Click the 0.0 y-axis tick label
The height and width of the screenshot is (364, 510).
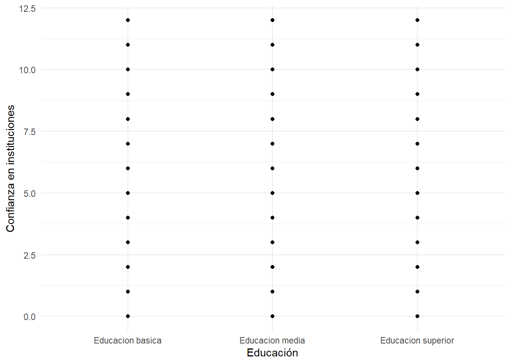[30, 317]
